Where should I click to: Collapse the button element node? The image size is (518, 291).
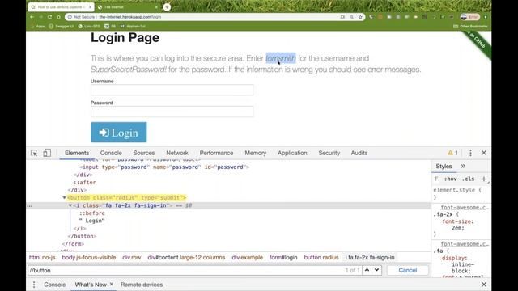64,197
